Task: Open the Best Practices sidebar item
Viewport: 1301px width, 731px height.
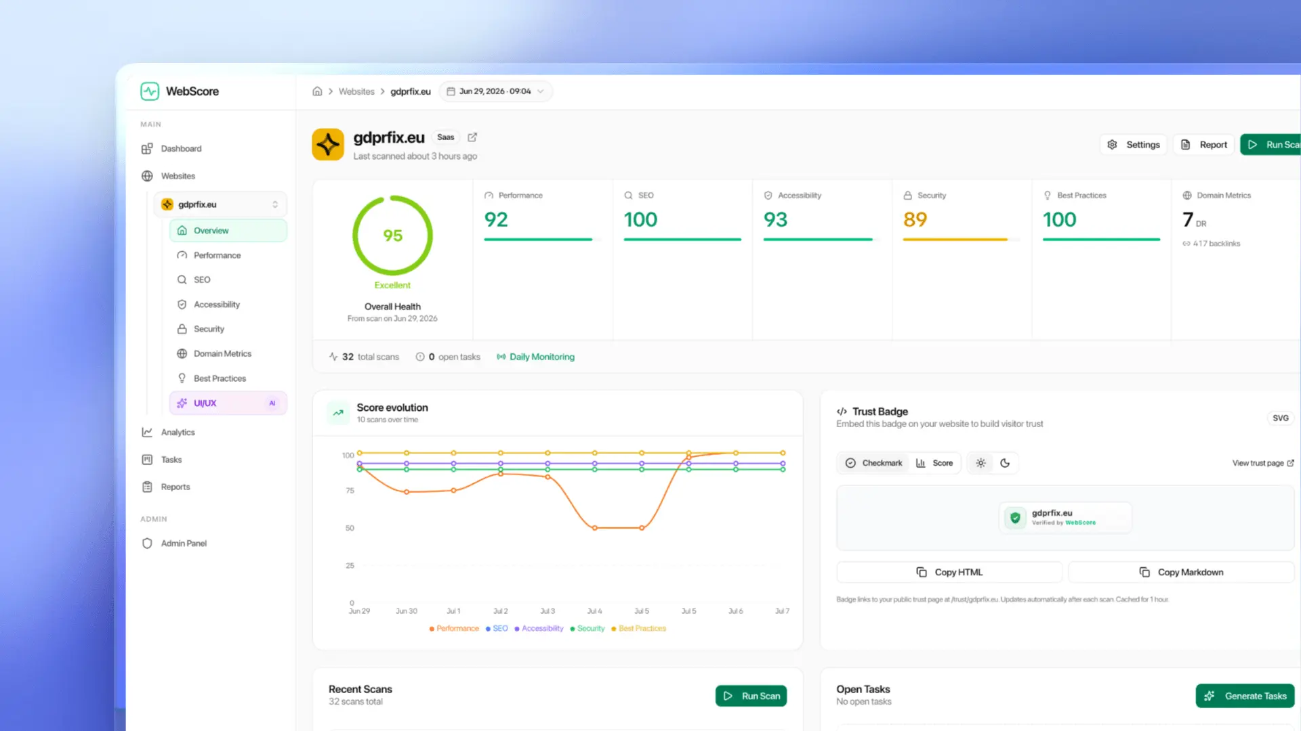Action: (x=220, y=378)
